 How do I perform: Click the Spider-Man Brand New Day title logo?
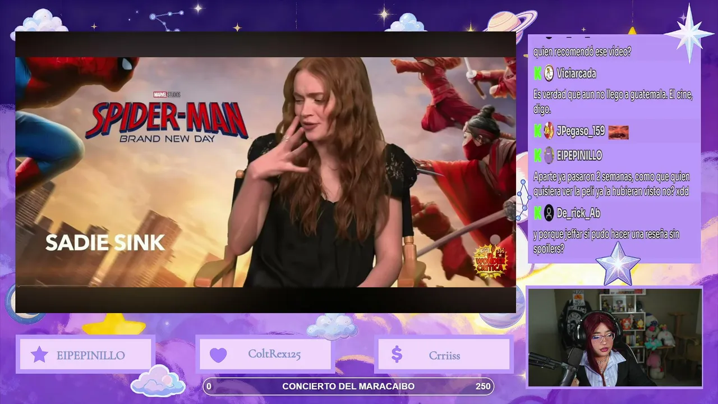[x=167, y=120]
